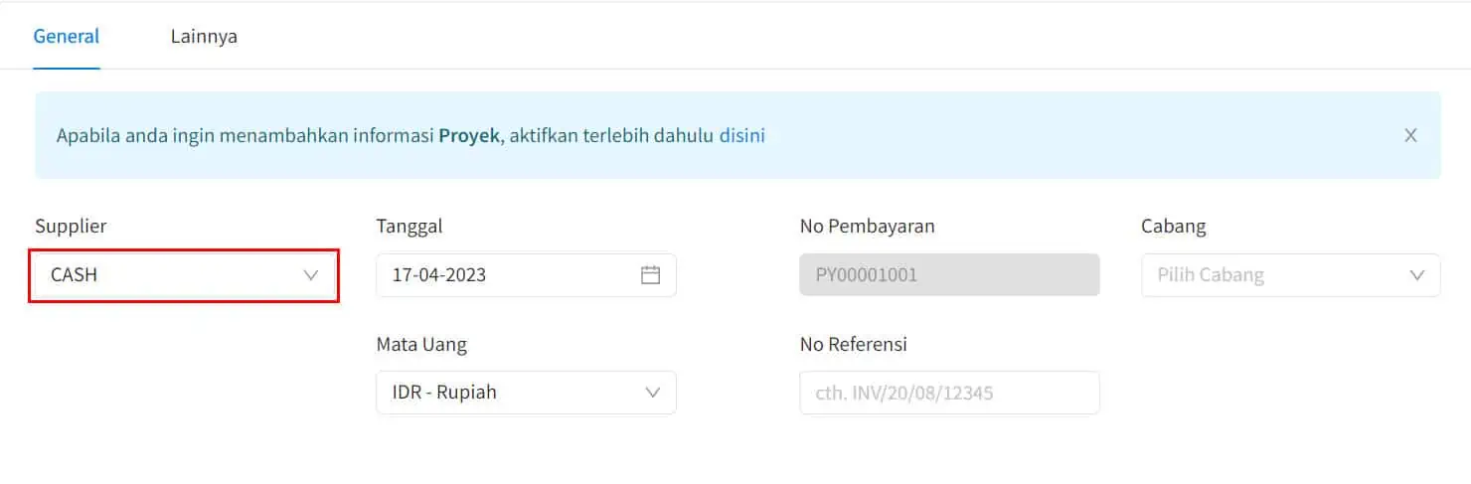Click the Tanggal date field 17-04-2023
The image size is (1471, 484).
coord(526,275)
